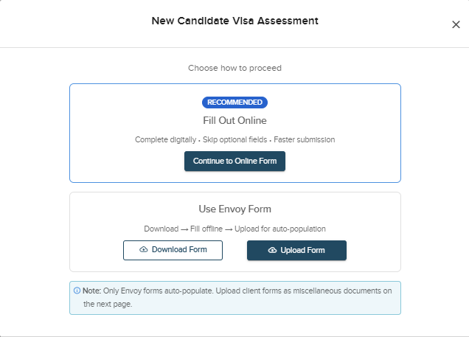Click the info icon beside Note
The width and height of the screenshot is (469, 337).
(77, 291)
